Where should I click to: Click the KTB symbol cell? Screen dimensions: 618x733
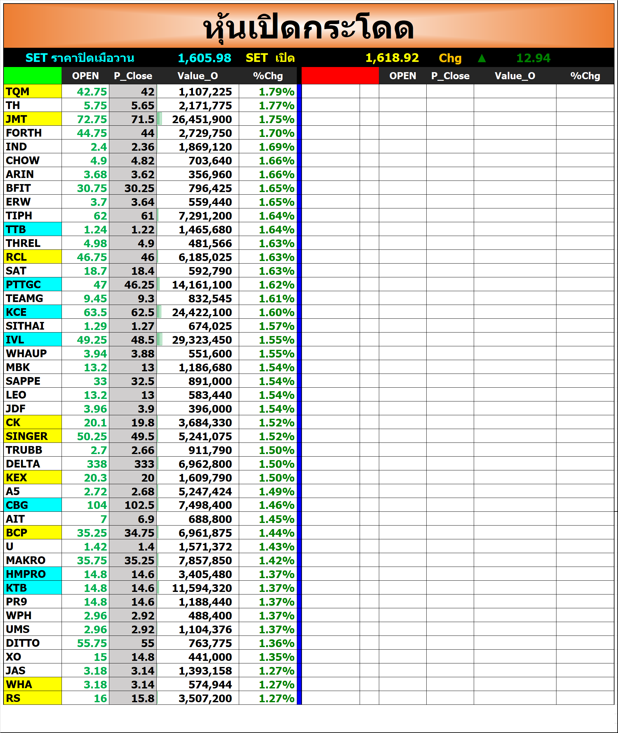coord(33,588)
